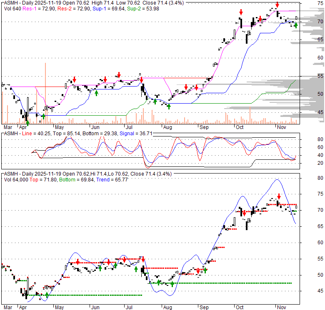Image resolution: width=325 pixels, height=310 pixels.
Task: Click the red down arrow in mid-July on the bottom chart
Action: [x=142, y=259]
